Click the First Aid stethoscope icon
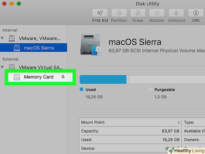The height and width of the screenshot is (154, 205). click(100, 13)
